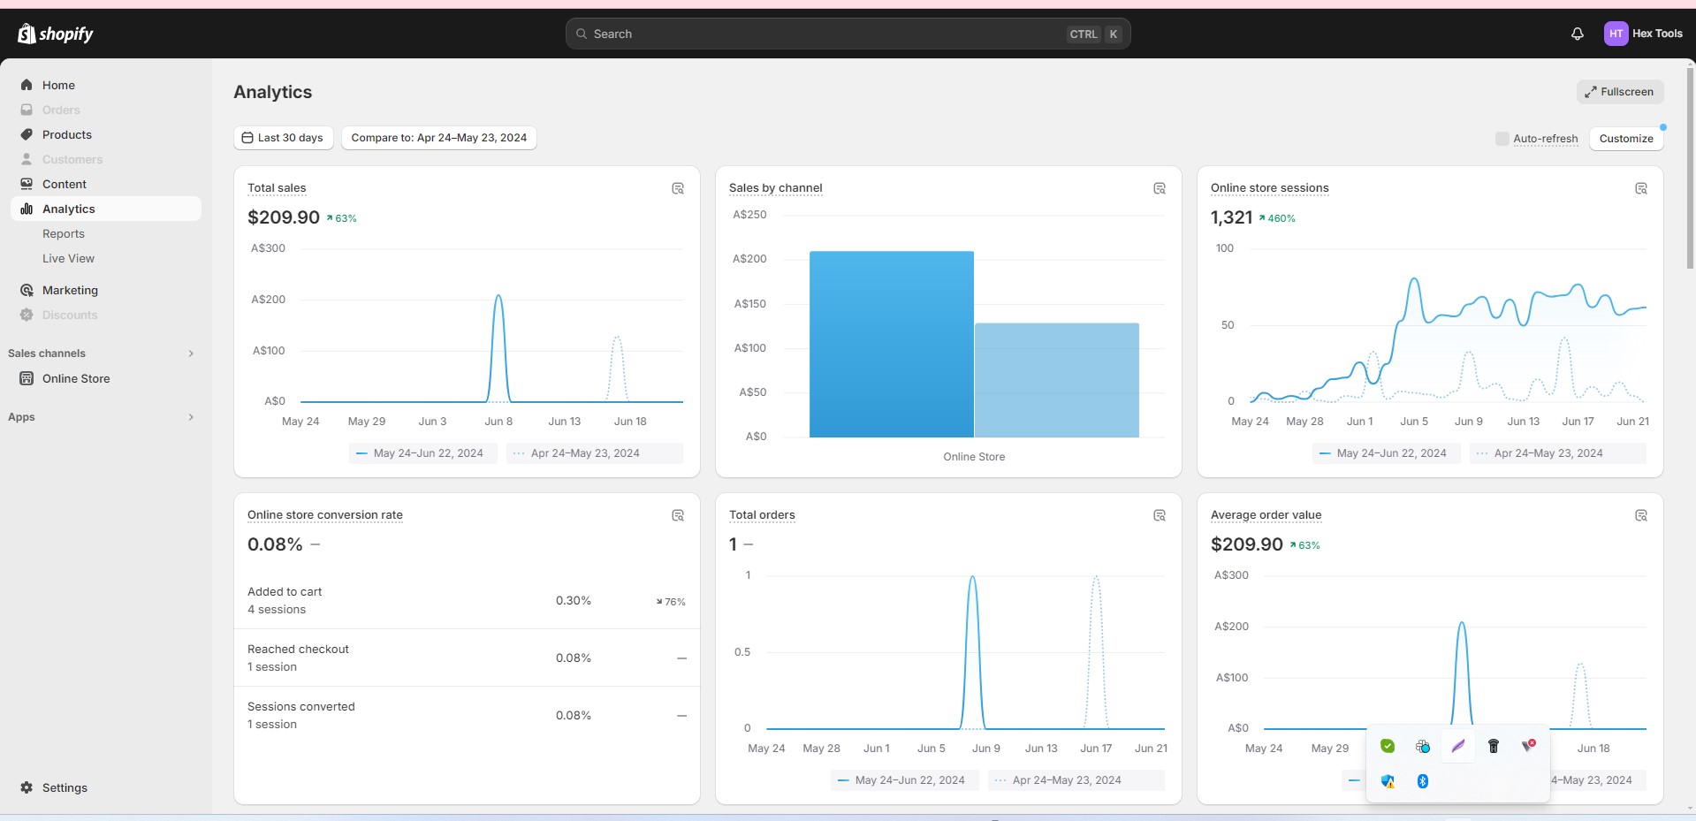
Task: Open the conversion rate report icon
Action: point(678,515)
